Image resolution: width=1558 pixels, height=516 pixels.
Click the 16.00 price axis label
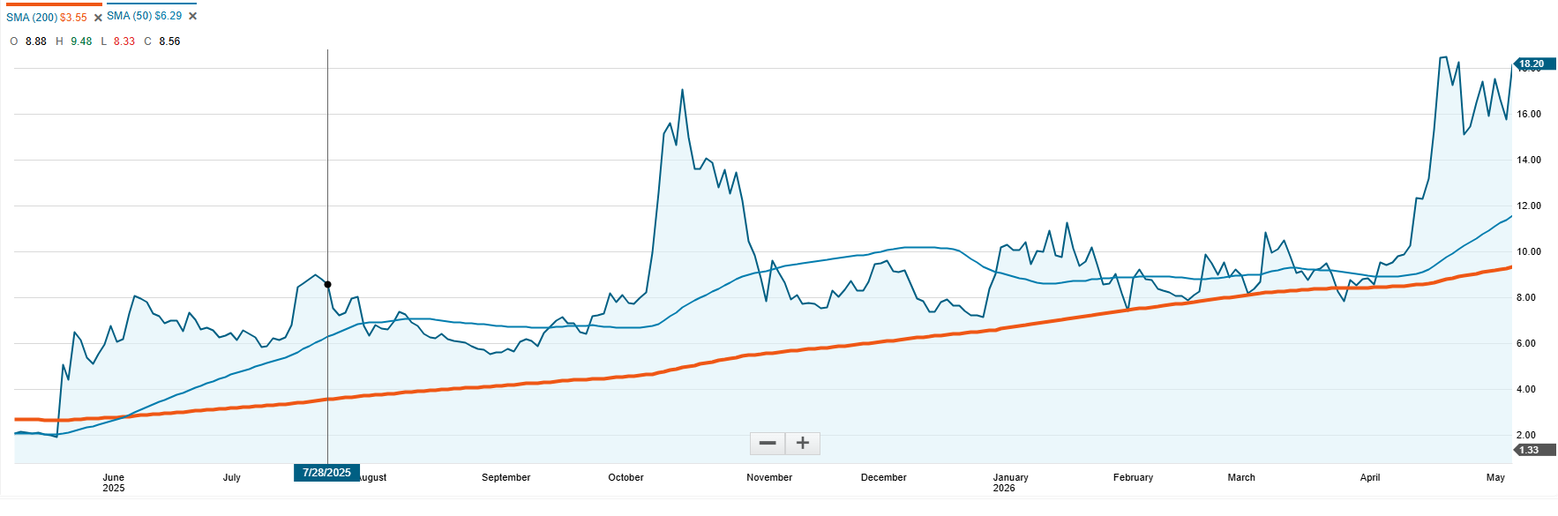[x=1529, y=114]
